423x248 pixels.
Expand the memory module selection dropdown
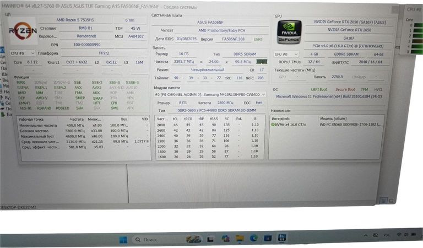click(209, 94)
